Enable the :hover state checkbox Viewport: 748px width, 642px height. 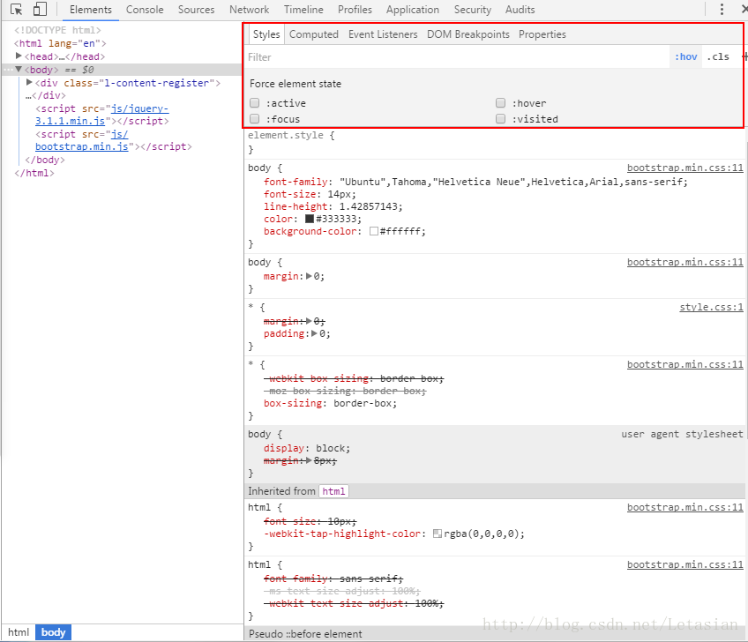[x=500, y=103]
